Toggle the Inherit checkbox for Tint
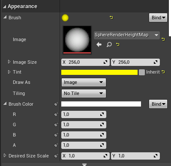This screenshot has height=166, width=171. click(x=142, y=72)
